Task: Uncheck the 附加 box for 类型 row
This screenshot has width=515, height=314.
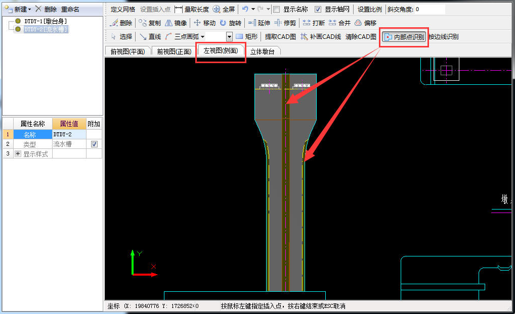Action: [94, 144]
